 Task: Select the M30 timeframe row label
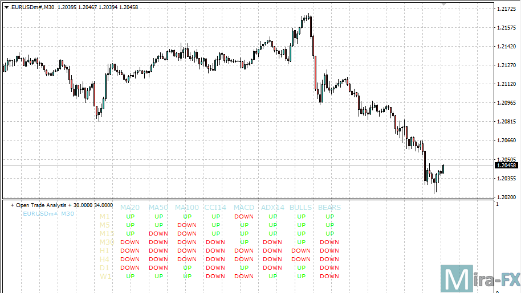click(x=107, y=242)
